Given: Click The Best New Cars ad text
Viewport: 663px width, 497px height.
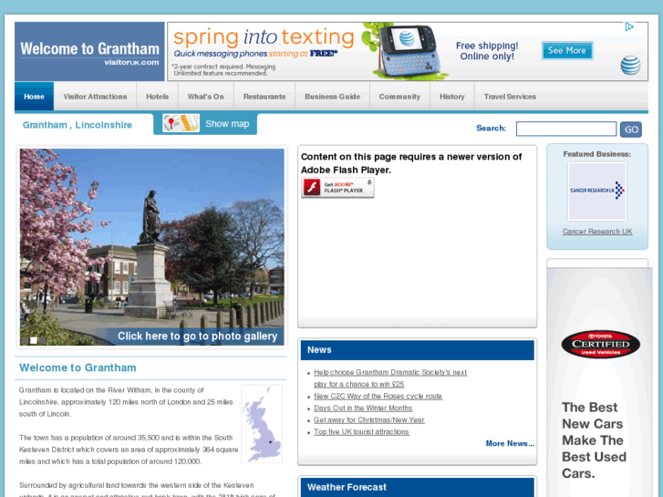Looking at the screenshot, I should 594,440.
